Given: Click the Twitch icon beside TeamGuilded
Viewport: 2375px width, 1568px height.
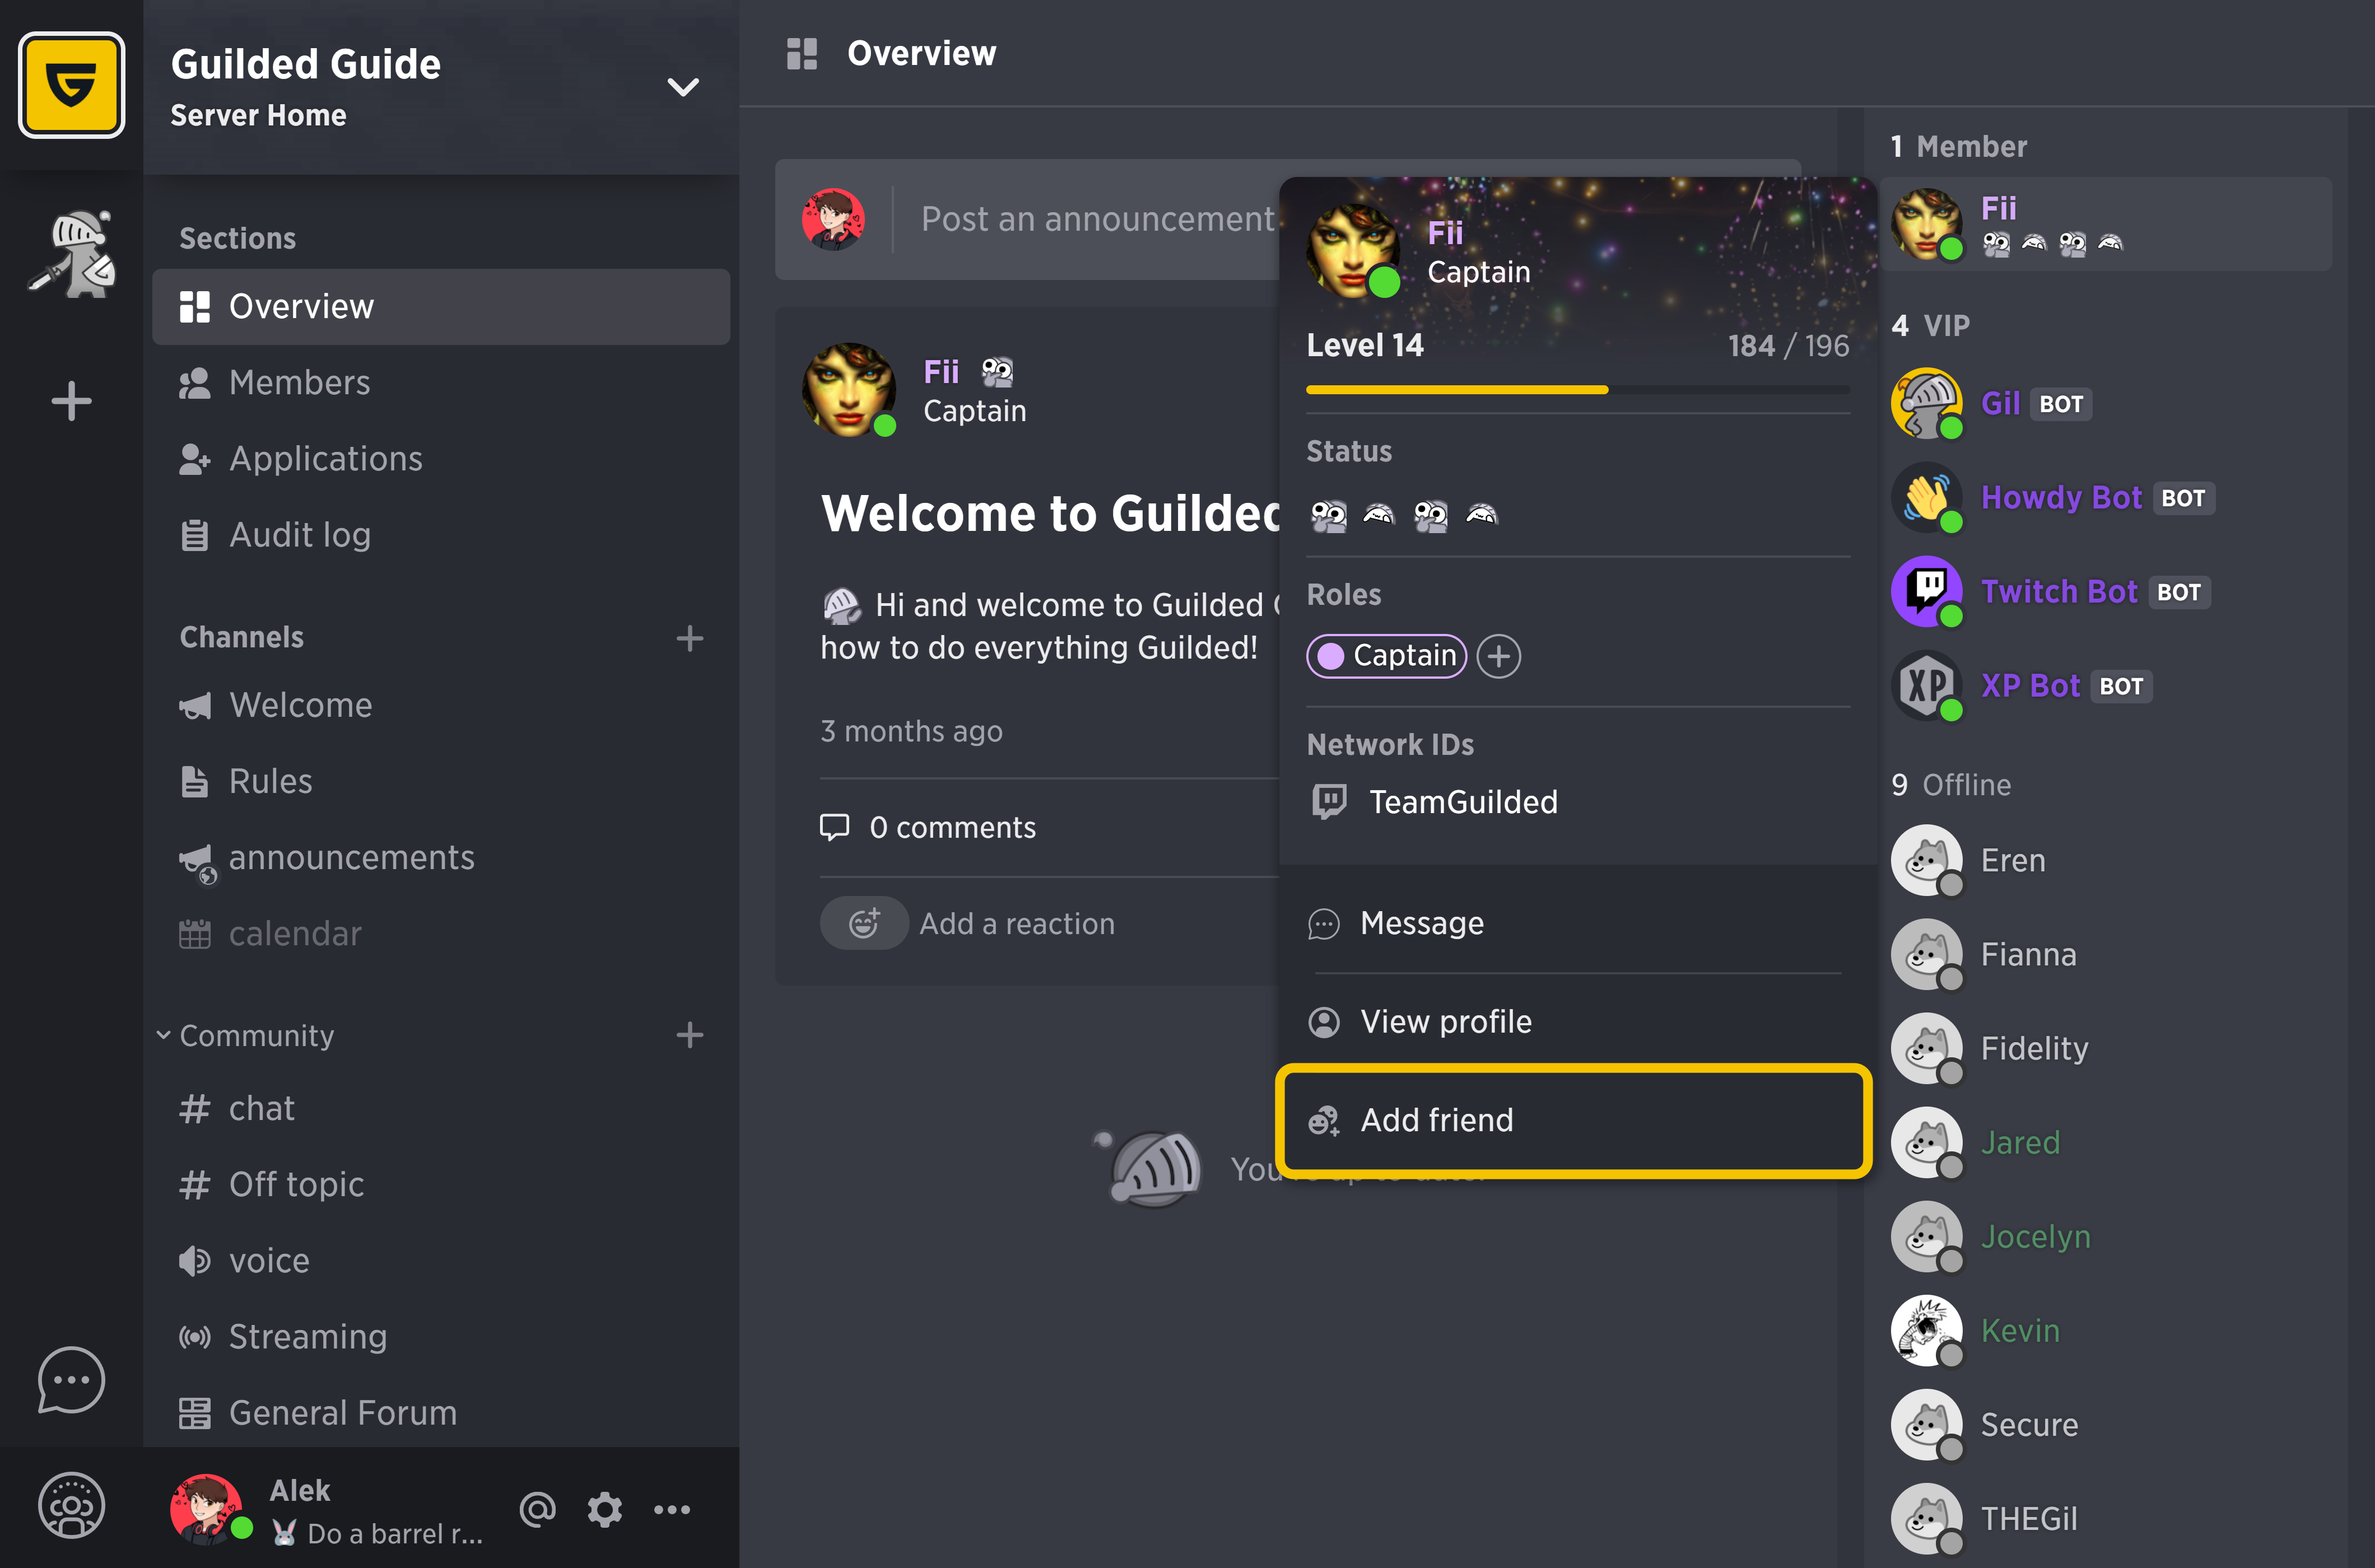Looking at the screenshot, I should click(x=1329, y=801).
